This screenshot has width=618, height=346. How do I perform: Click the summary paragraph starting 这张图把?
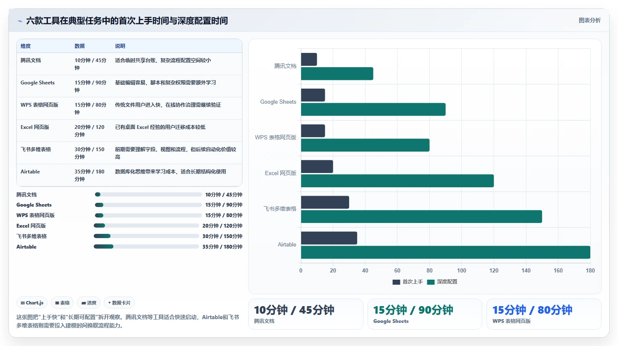point(128,321)
